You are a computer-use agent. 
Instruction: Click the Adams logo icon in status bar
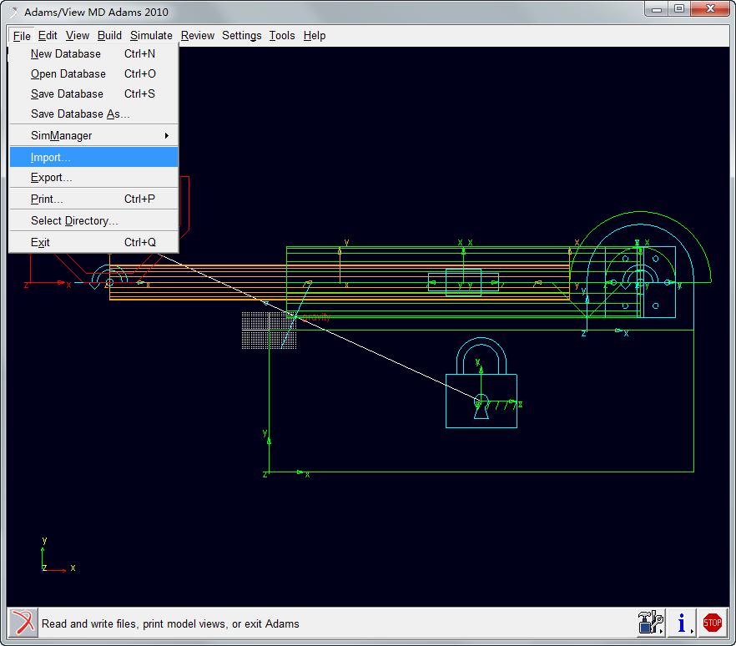(23, 623)
